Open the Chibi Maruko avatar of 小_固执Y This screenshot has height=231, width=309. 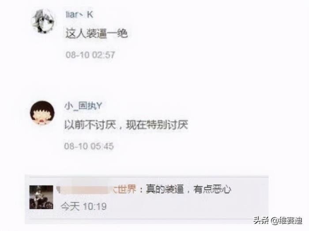tap(42, 113)
